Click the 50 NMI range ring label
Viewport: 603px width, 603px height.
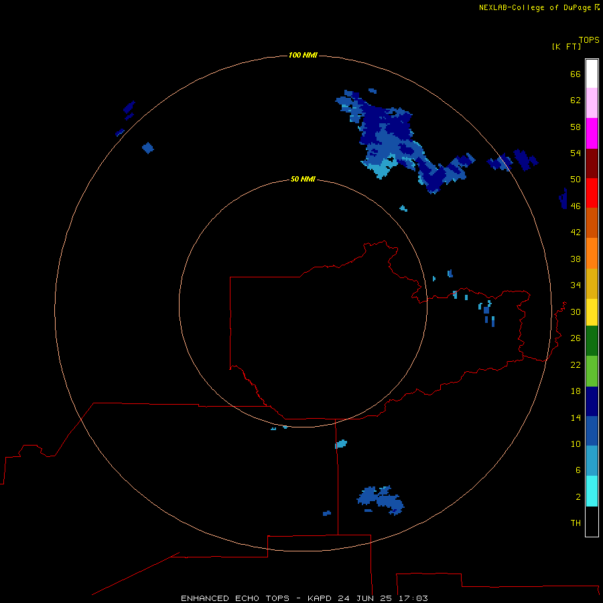(x=303, y=179)
